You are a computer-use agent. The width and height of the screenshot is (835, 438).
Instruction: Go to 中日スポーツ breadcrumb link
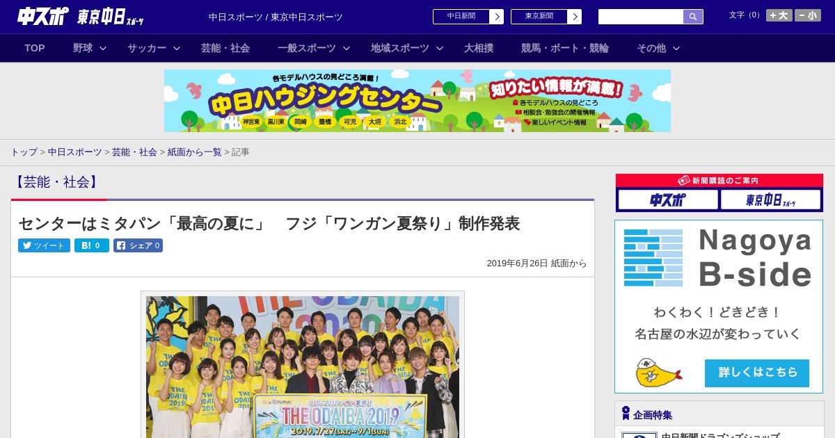pyautogui.click(x=75, y=152)
